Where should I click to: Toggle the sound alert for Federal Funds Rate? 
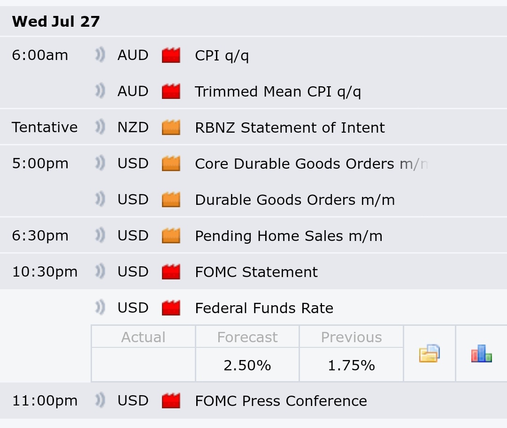pyautogui.click(x=100, y=308)
